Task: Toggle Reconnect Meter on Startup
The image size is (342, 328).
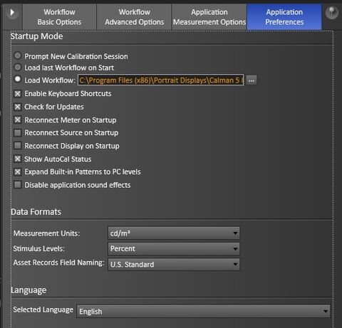Action: (18, 120)
